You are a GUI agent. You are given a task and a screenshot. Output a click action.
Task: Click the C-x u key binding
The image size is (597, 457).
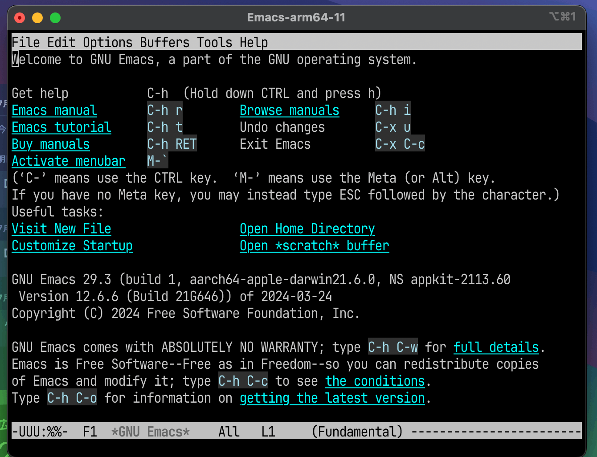[x=393, y=127]
